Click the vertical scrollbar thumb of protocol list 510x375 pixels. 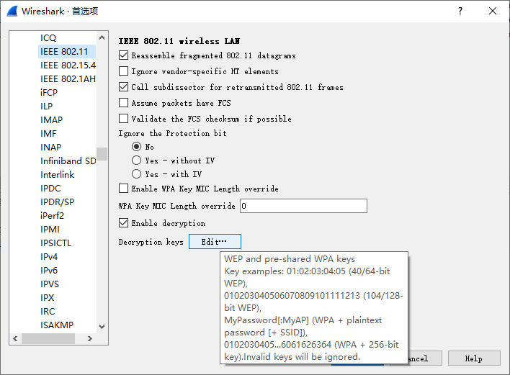102,154
